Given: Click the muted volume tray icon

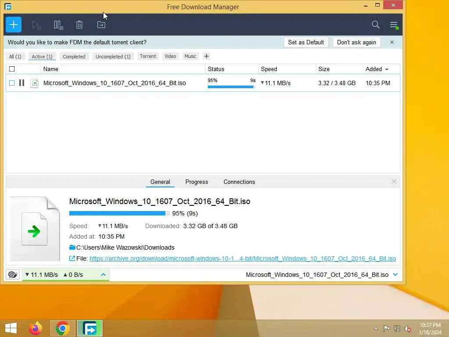Looking at the screenshot, I should coord(408,328).
